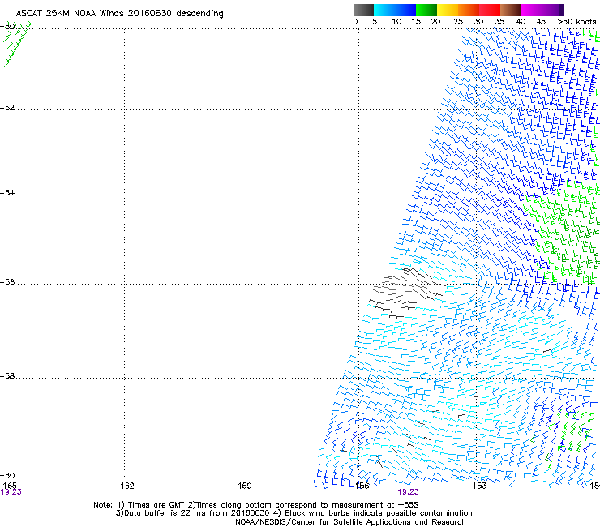This screenshot has height=527, width=600.
Task: Click the "20" label on the color scale
Action: click(x=435, y=22)
